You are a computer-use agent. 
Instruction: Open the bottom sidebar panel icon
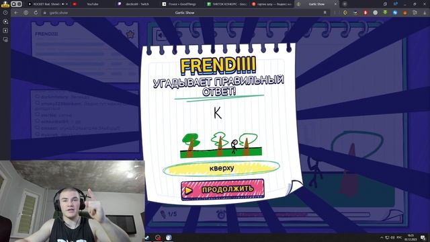(x=5, y=40)
